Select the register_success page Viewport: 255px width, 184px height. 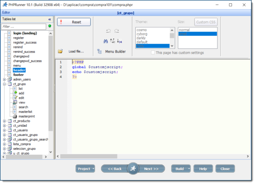coord(25,42)
